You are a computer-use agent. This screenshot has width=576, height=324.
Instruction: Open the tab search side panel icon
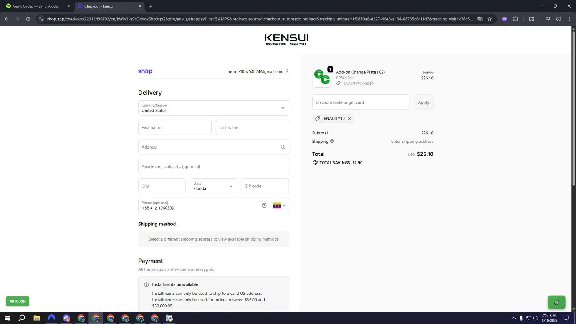click(x=531, y=19)
